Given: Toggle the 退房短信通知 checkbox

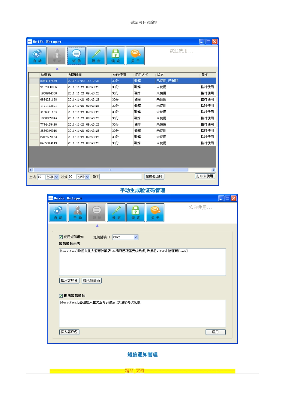Looking at the screenshot, I should pyautogui.click(x=61, y=296).
